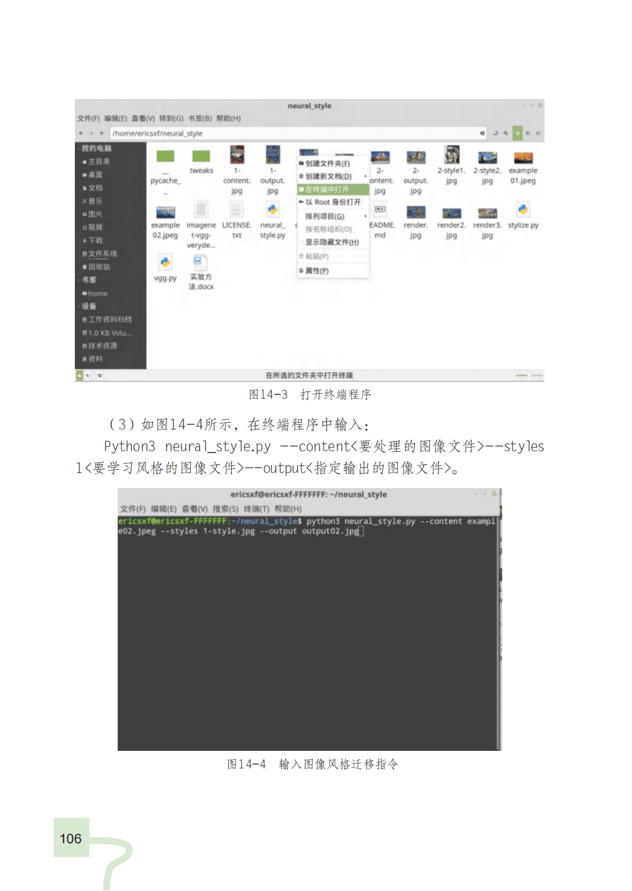
Task: Open the stylize.py Python file
Action: 523,211
